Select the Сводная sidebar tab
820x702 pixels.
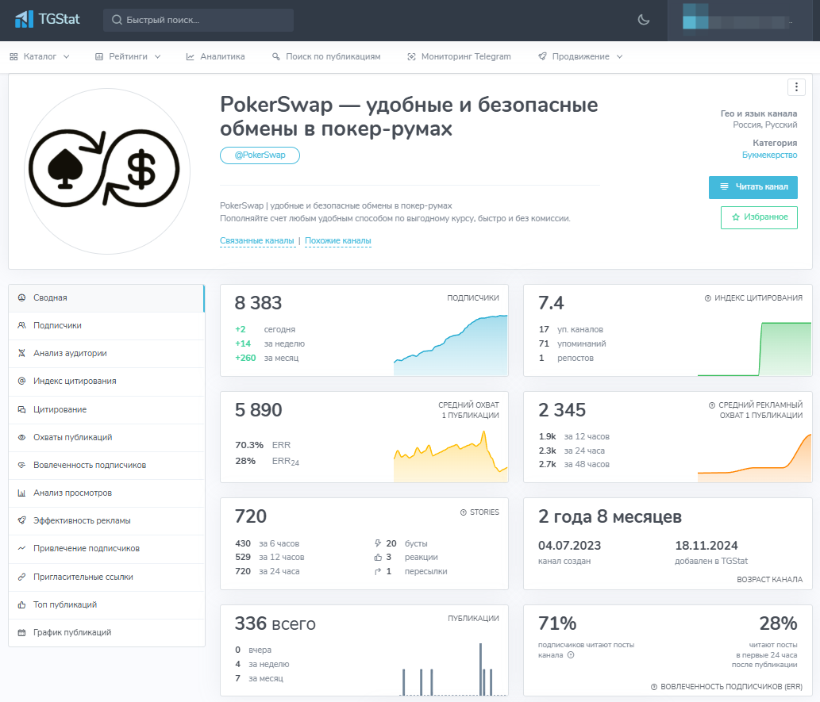coord(106,298)
